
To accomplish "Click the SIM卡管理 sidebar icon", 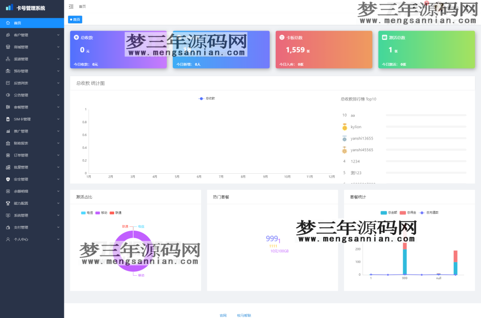I will tap(8, 119).
